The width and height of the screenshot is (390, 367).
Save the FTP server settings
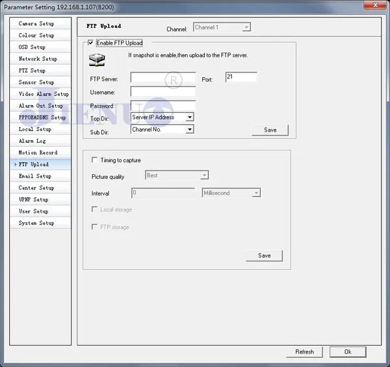270,130
